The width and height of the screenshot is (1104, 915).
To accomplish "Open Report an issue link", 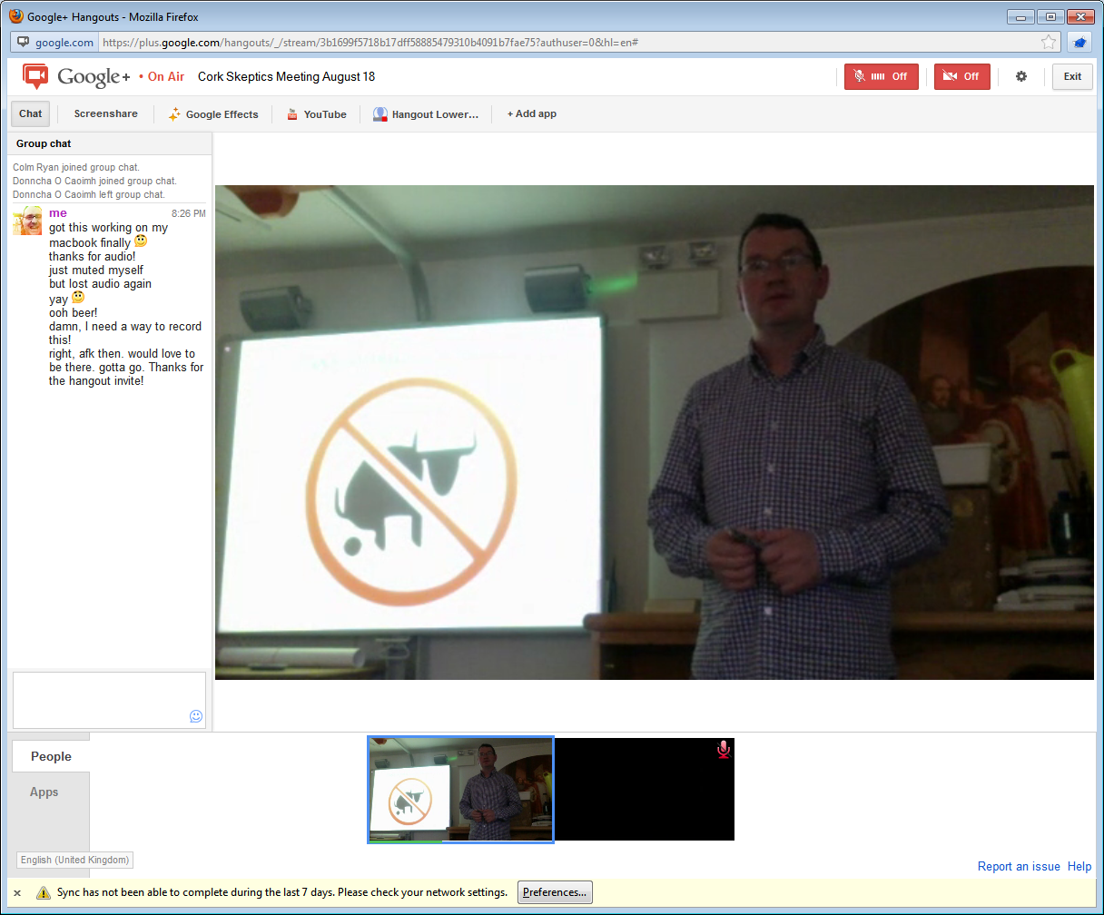I will coord(1018,867).
